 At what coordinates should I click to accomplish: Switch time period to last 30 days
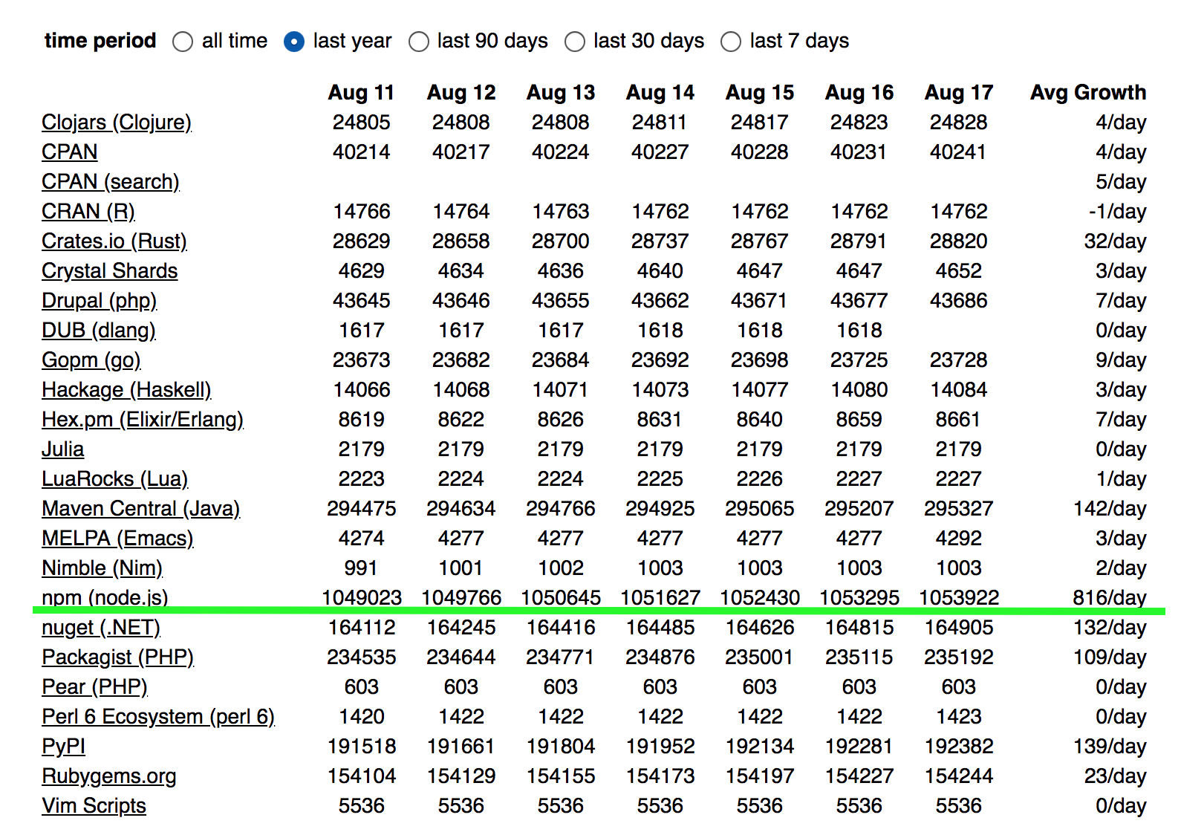(x=575, y=42)
